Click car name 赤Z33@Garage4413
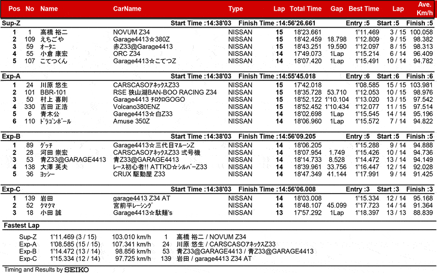The image size is (437, 273). (x=143, y=47)
